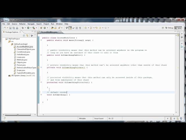
Task: Click the Last Edit Location icon
Action: (x=97, y=28)
